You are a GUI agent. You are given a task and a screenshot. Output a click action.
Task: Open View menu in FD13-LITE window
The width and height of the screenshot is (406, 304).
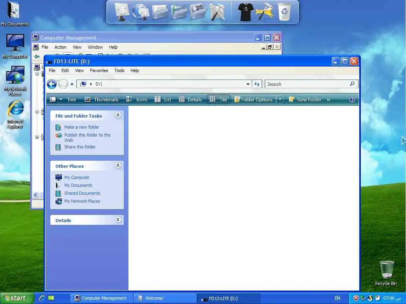click(79, 70)
